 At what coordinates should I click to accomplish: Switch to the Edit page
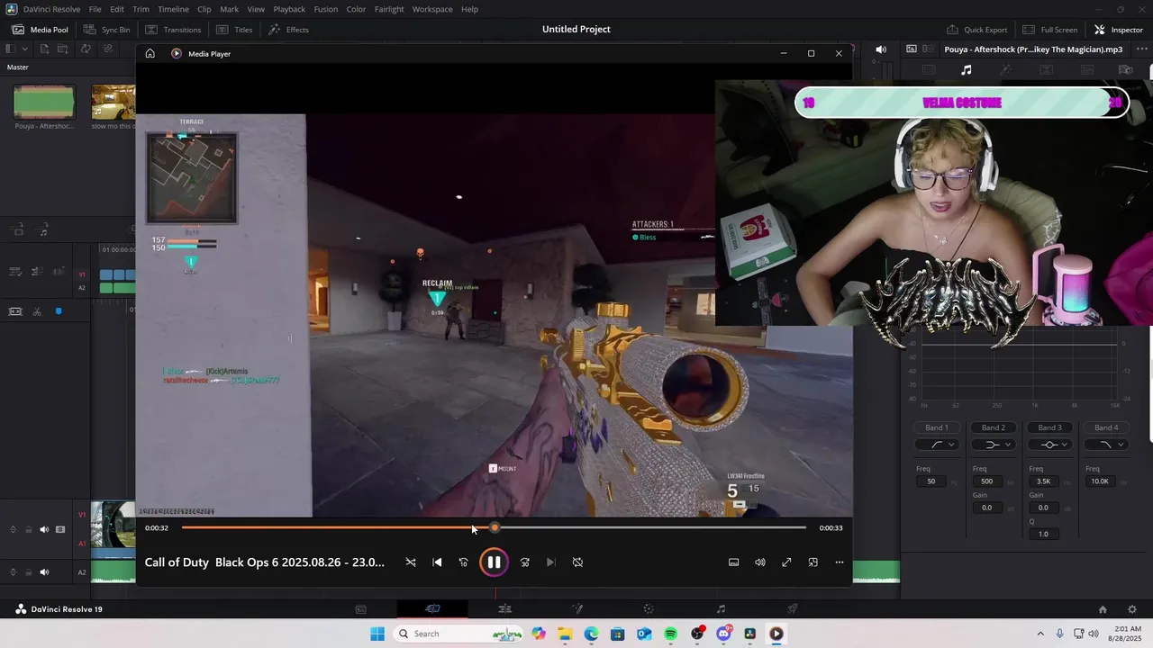[504, 609]
